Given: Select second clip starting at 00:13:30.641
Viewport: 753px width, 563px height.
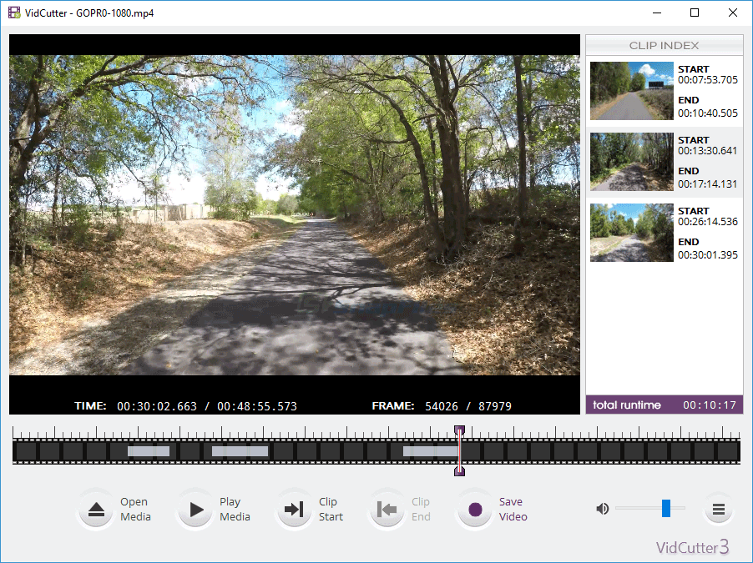Looking at the screenshot, I should coord(664,162).
